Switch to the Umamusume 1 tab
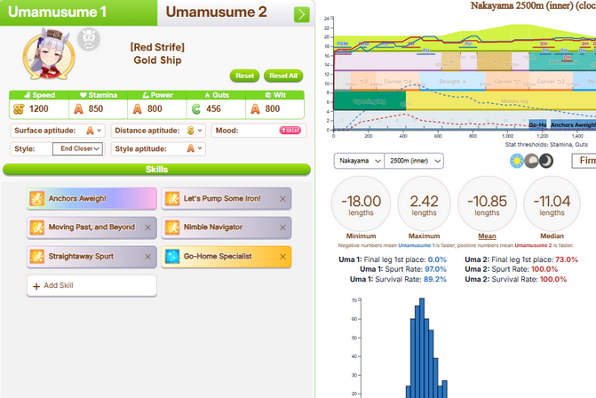The image size is (596, 398). coord(78,12)
